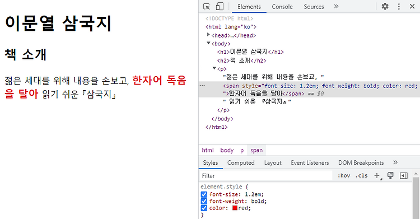420x219 pixels.
Task: Add a new style rule plus icon
Action: point(377,175)
